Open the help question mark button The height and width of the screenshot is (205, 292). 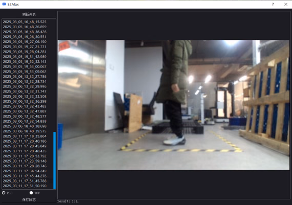pos(273,4)
